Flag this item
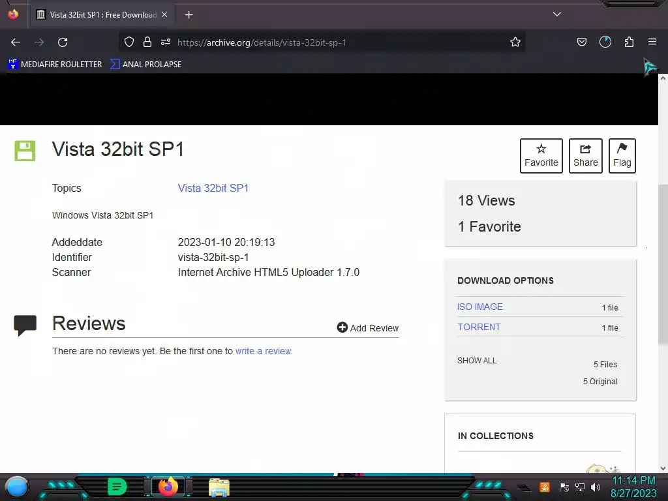668x501 pixels. [622, 156]
